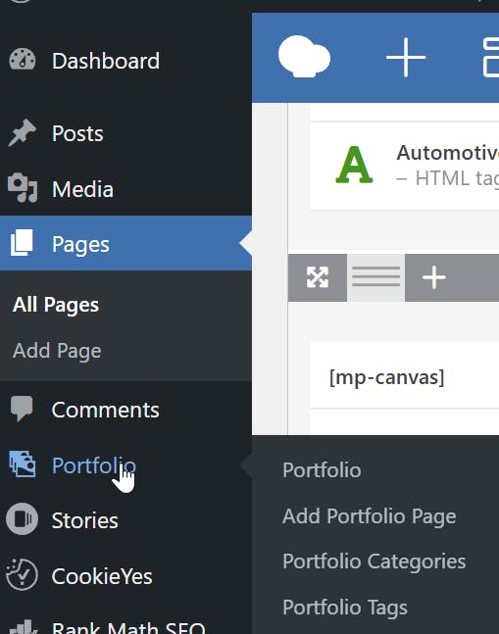Select the Automotive custom heading element

pyautogui.click(x=404, y=166)
